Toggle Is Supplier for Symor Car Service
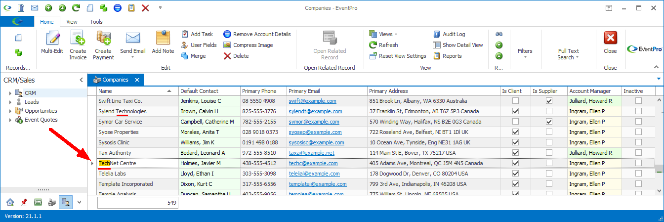Viewport: 664px width, 222px height. (549, 122)
